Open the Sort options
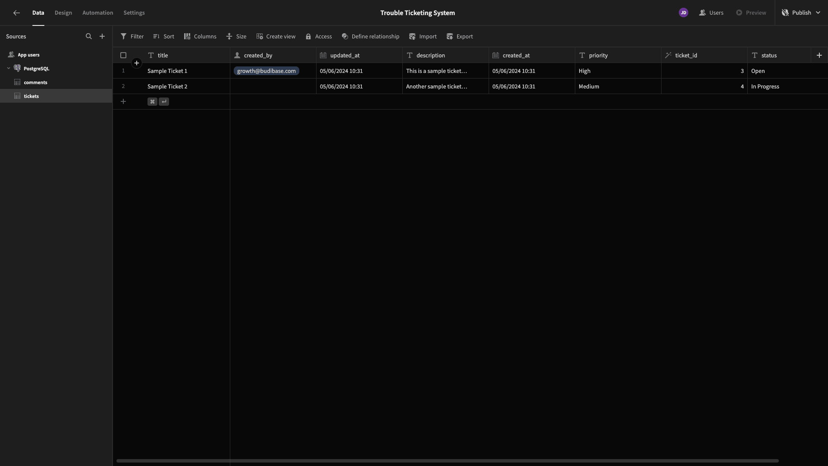The width and height of the screenshot is (828, 466). click(x=164, y=37)
